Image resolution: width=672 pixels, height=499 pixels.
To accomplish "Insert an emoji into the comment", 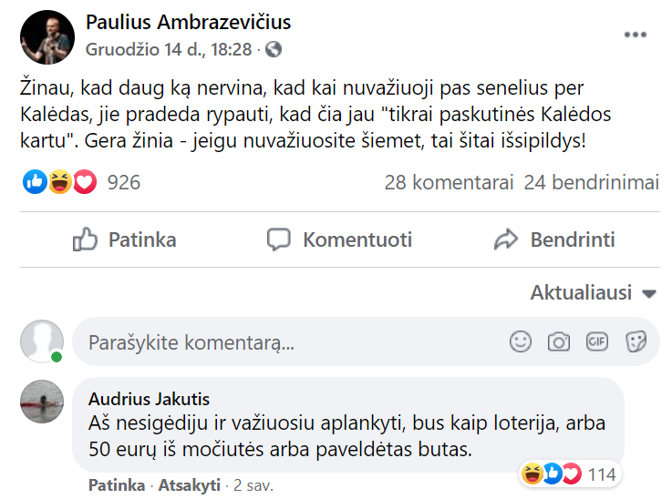I will 521,342.
